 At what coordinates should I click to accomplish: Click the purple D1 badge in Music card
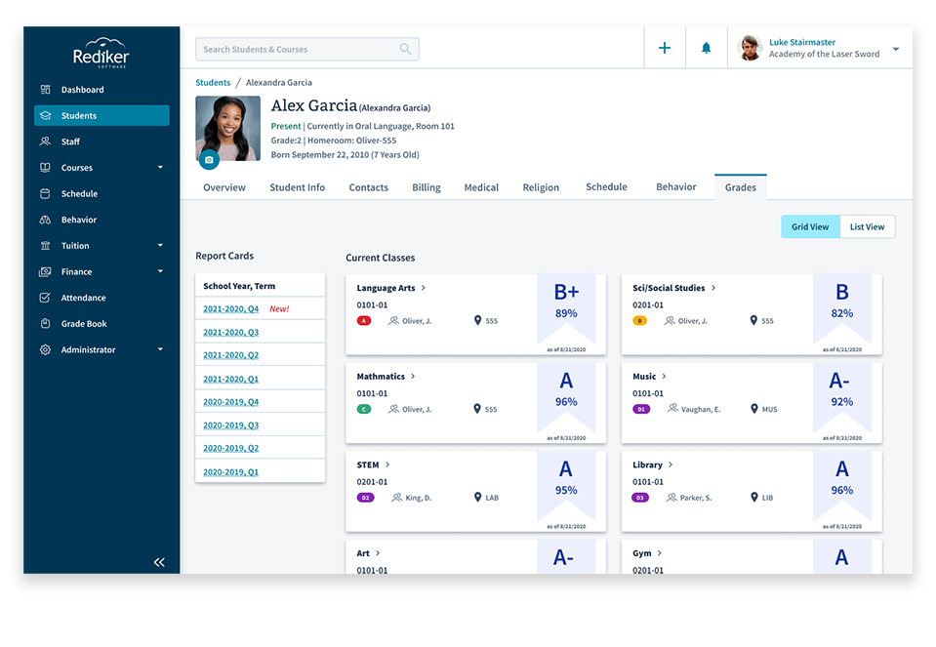tap(641, 409)
